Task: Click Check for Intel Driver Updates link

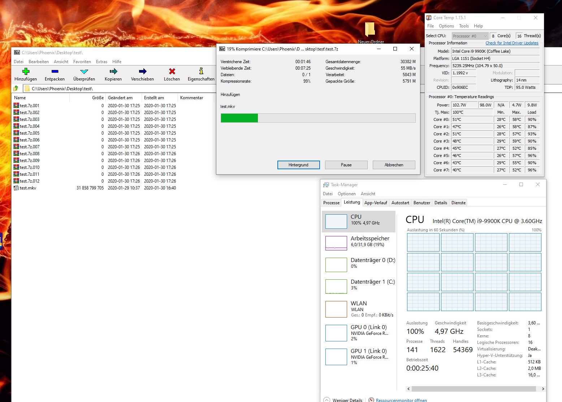Action: click(512, 43)
